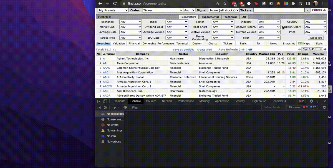Turn auto refresh off

250,49
